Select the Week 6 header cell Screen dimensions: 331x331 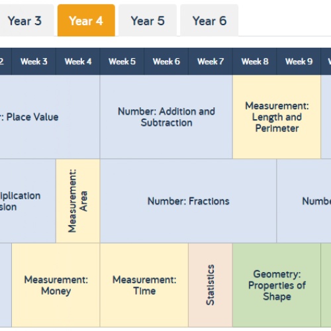tap(166, 62)
